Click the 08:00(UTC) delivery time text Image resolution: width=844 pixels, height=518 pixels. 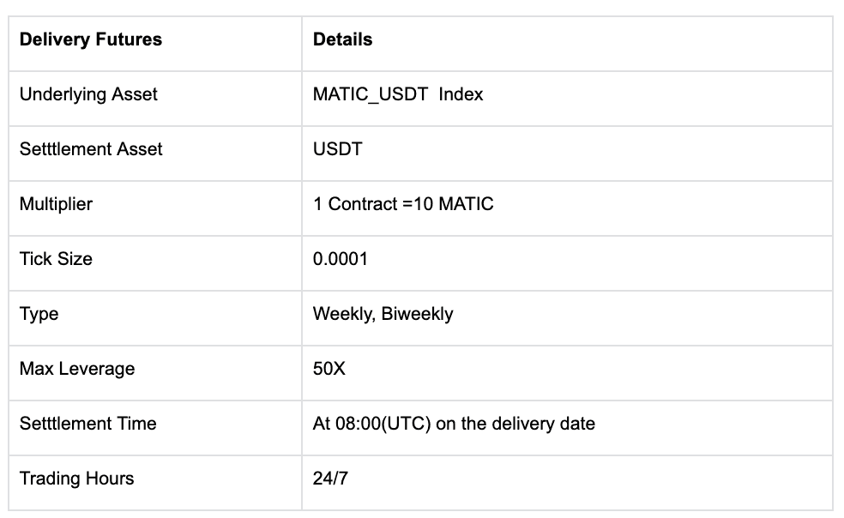point(383,424)
